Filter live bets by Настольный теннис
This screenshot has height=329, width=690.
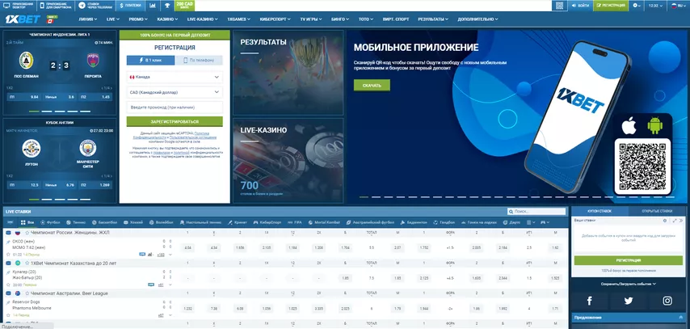[x=200, y=222]
